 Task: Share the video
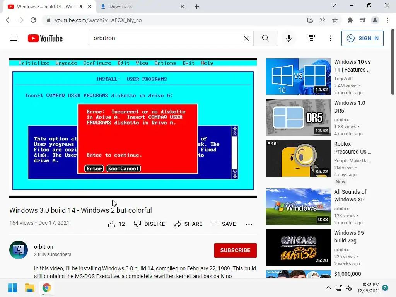(x=188, y=224)
